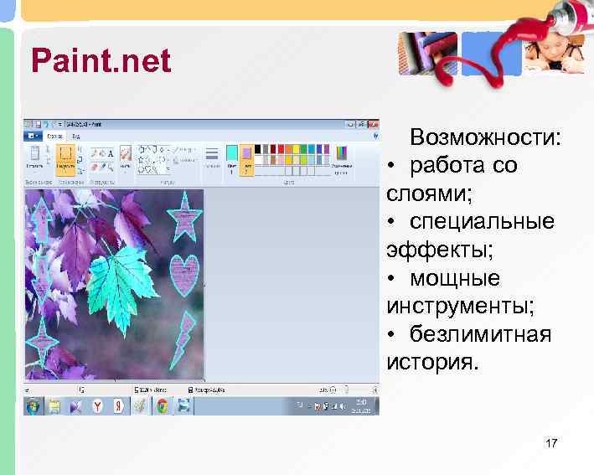Open the blue Paint file menu button

click(x=32, y=136)
